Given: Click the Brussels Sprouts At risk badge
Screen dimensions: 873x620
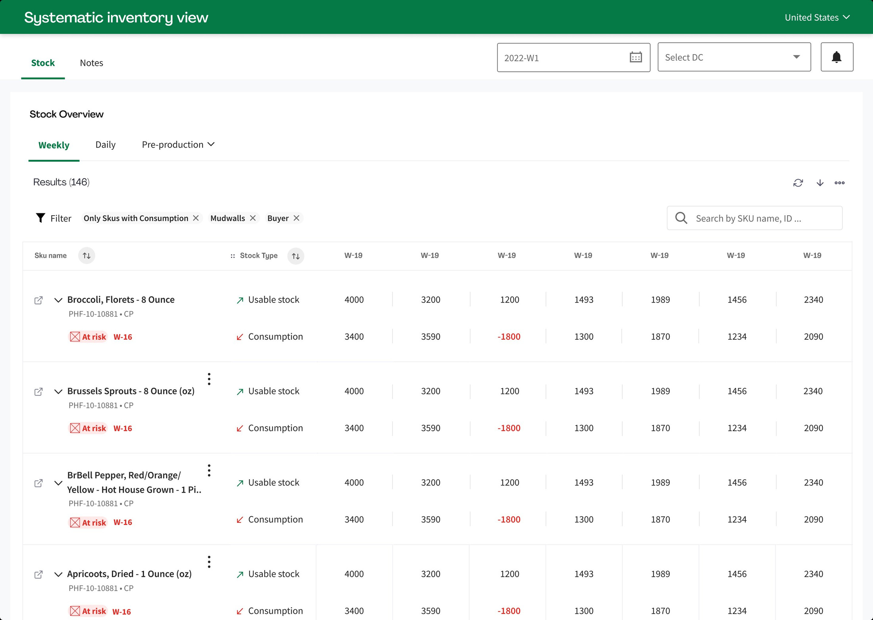Looking at the screenshot, I should (88, 428).
